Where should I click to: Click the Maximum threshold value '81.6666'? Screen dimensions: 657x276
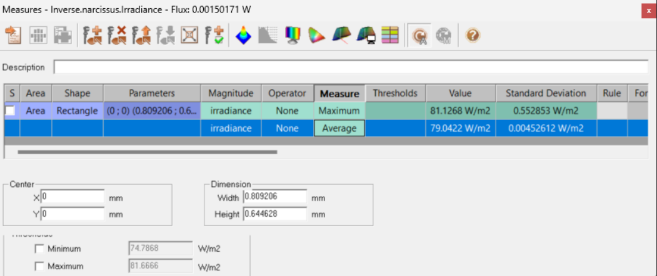[160, 267]
